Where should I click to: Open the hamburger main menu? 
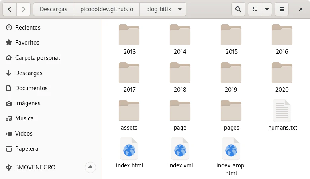[282, 9]
